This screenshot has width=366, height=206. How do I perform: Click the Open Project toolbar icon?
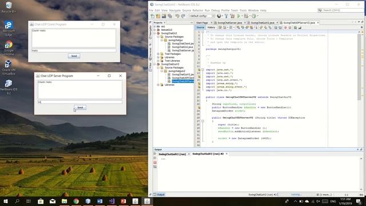click(x=164, y=16)
